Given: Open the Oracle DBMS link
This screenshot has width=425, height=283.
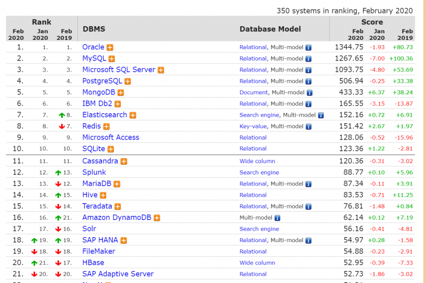Looking at the screenshot, I should coord(93,47).
